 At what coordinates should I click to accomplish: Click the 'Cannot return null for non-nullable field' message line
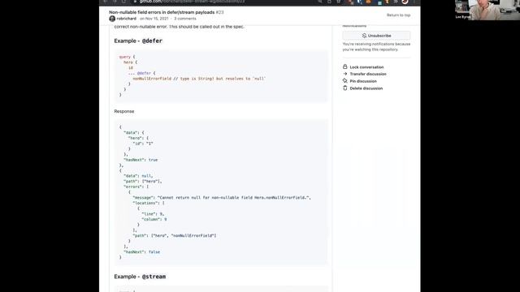click(x=222, y=197)
